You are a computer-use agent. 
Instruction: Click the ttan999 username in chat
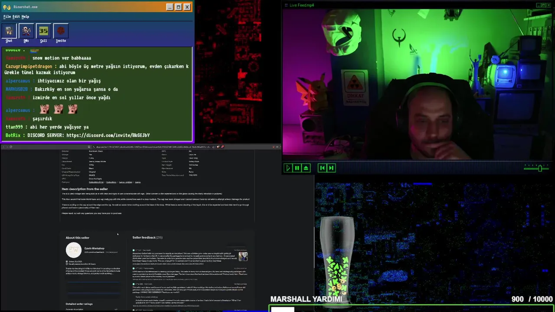14,127
